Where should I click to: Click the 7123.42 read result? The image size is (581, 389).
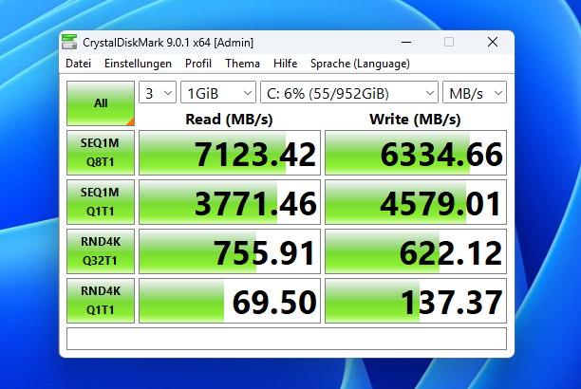pos(230,153)
